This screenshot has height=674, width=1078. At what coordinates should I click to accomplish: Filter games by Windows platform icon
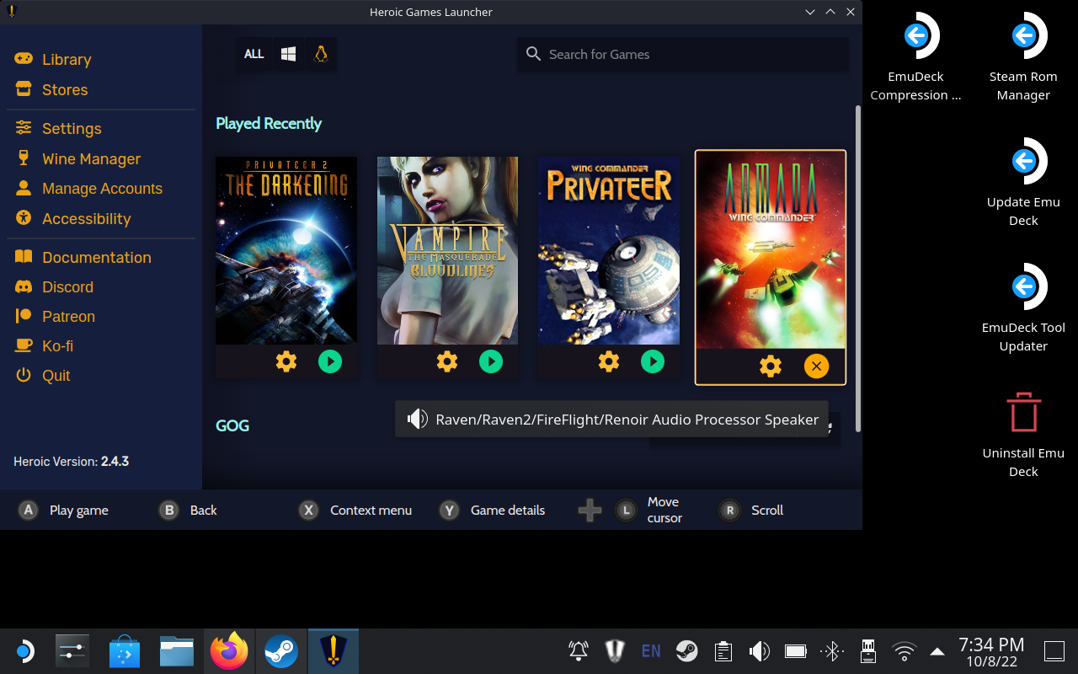[288, 54]
